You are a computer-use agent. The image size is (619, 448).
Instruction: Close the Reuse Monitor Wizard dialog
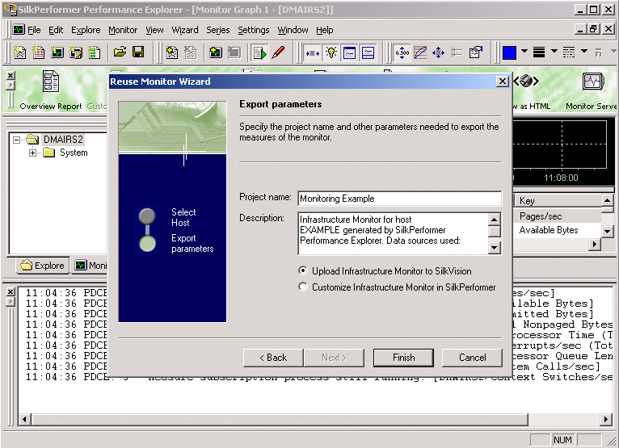tap(502, 82)
